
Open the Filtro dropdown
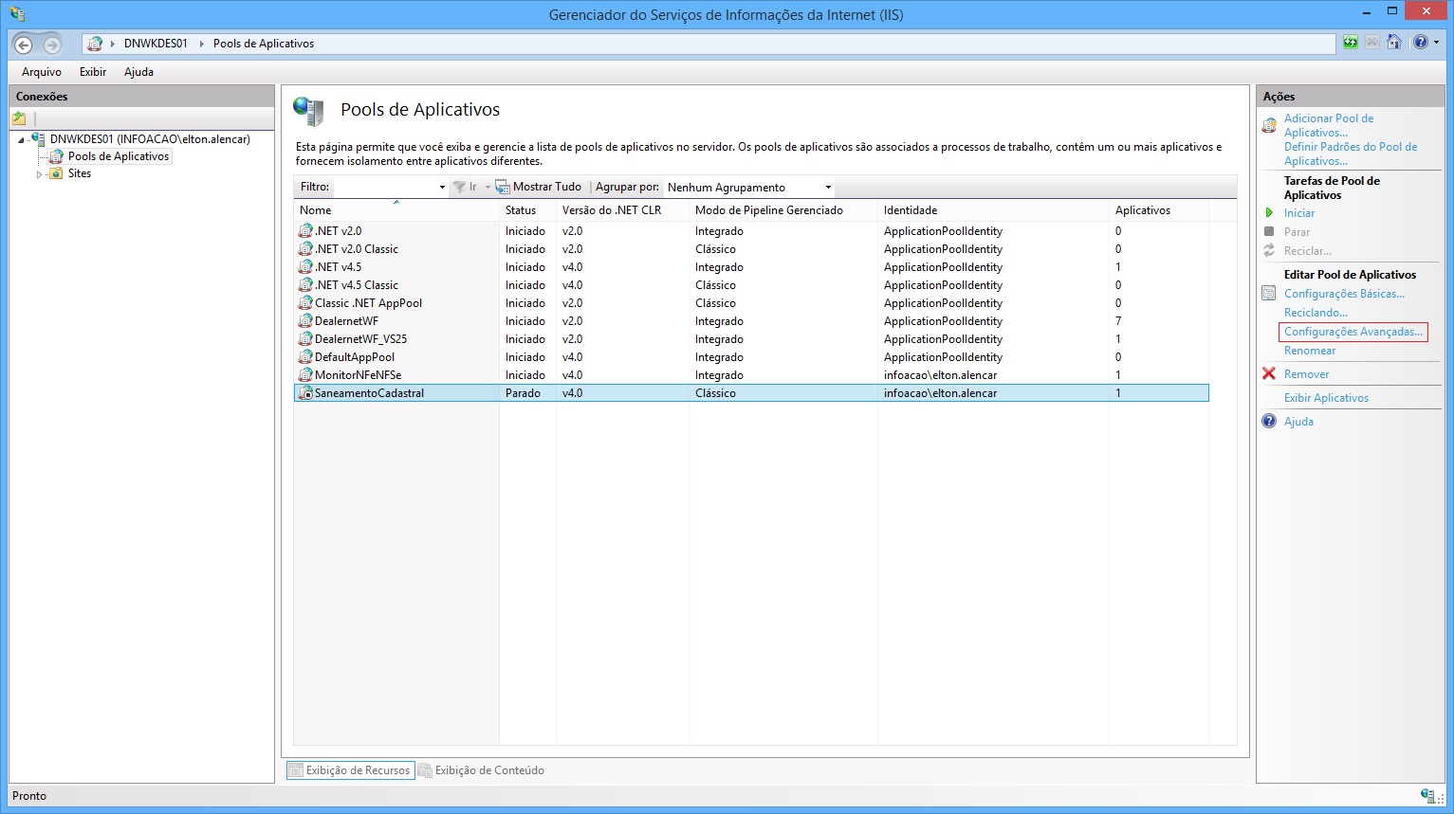[x=442, y=188]
